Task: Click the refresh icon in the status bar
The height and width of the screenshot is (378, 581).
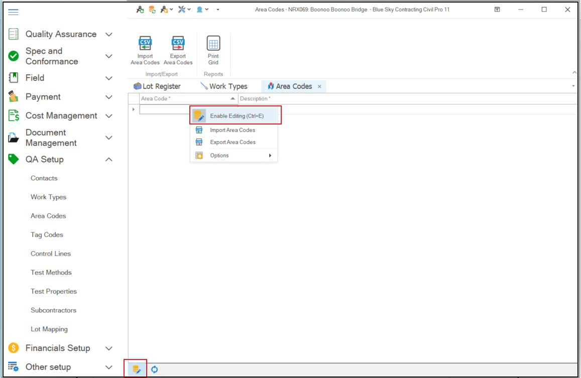Action: point(154,369)
